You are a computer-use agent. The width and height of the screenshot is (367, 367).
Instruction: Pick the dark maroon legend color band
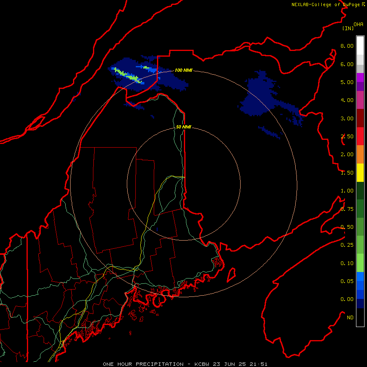360,118
